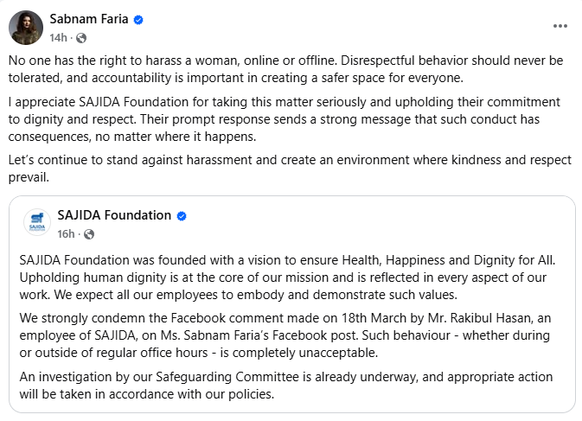This screenshot has height=421, width=582.
Task: Open the three-dot post options menu
Action: tap(560, 26)
